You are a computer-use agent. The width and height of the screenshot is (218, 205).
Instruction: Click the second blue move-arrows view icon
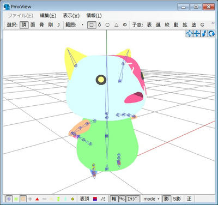coord(197,34)
